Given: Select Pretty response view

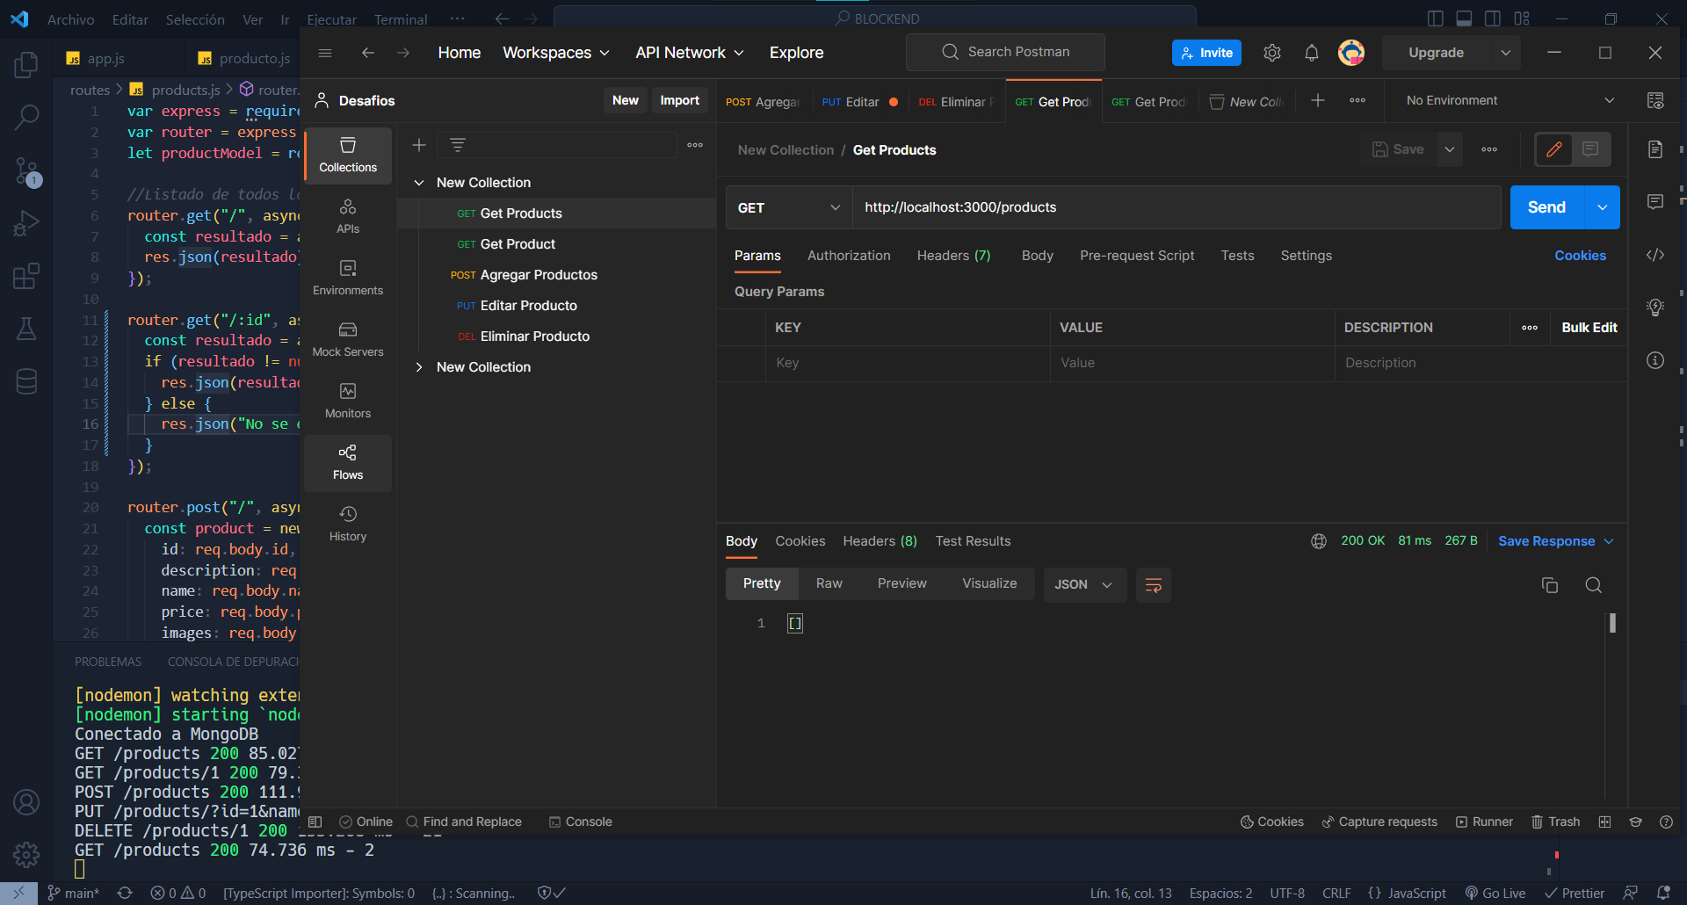Looking at the screenshot, I should coord(762,584).
